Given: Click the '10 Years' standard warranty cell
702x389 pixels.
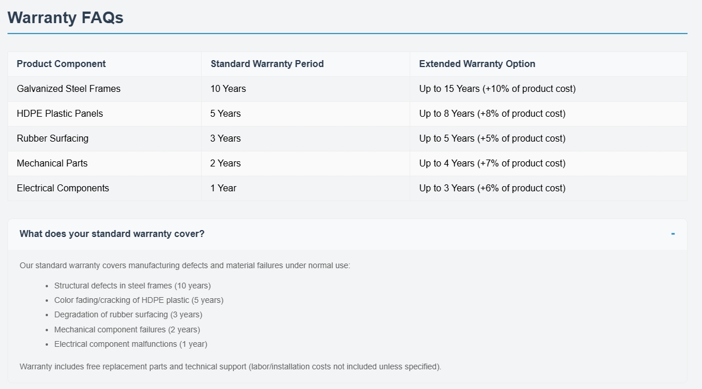Looking at the screenshot, I should [228, 89].
